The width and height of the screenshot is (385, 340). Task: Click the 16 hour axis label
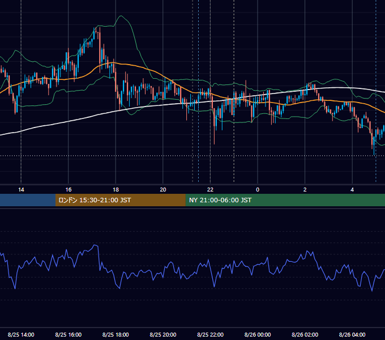tap(69, 190)
